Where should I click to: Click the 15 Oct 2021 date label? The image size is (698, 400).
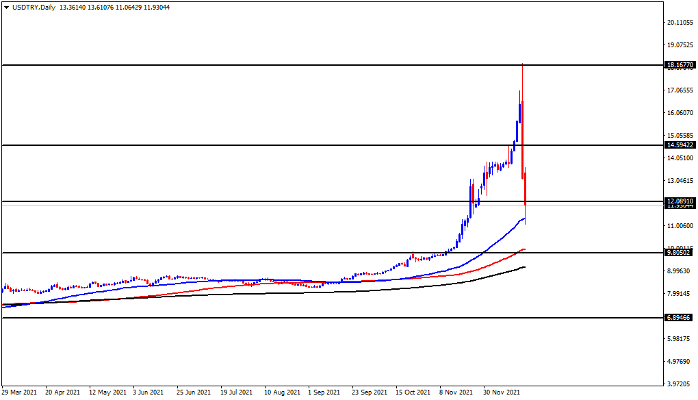click(413, 392)
